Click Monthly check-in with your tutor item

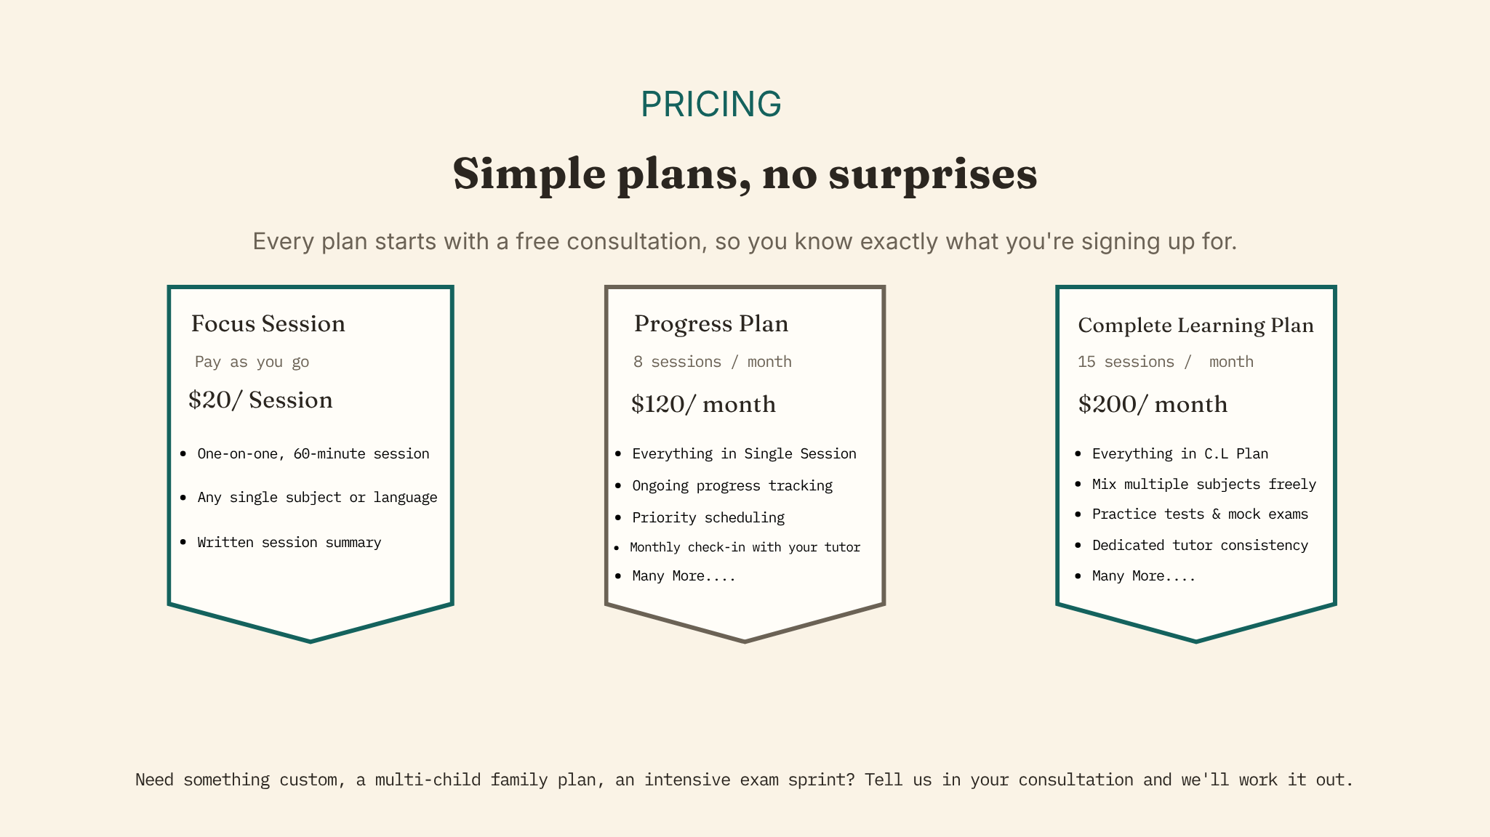tap(745, 547)
